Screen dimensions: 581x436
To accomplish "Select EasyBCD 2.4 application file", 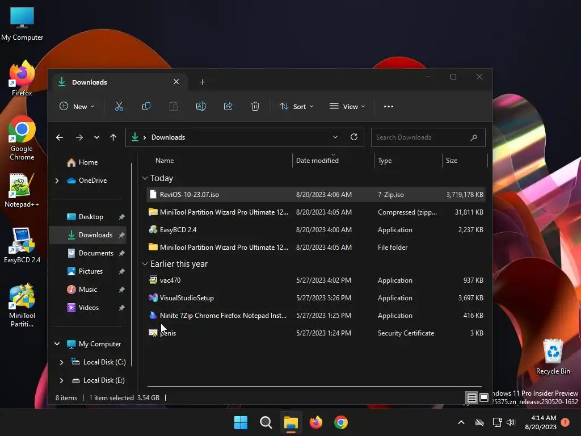I will point(315,230).
